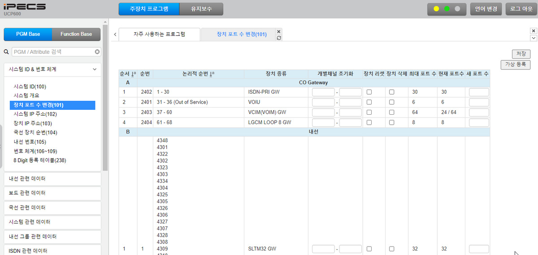Image resolution: width=538 pixels, height=255 pixels.
Task: Close all tabs with the right-side X icon
Action: [533, 31]
